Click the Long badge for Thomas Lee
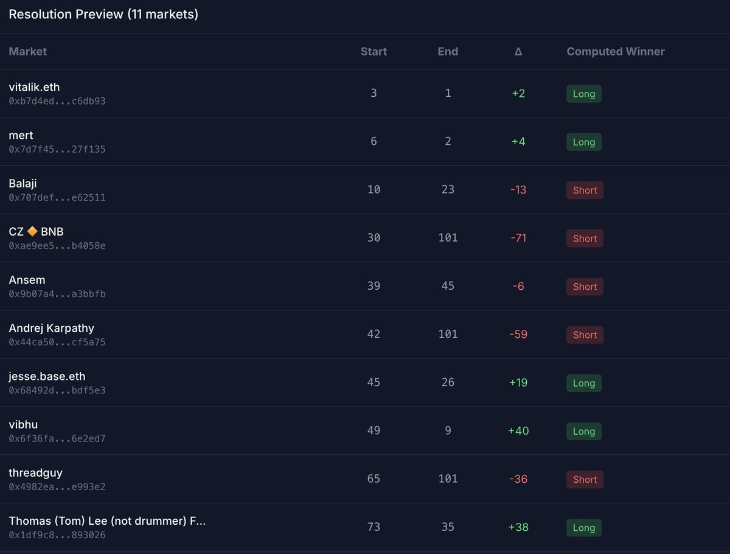The image size is (730, 554). pyautogui.click(x=584, y=527)
